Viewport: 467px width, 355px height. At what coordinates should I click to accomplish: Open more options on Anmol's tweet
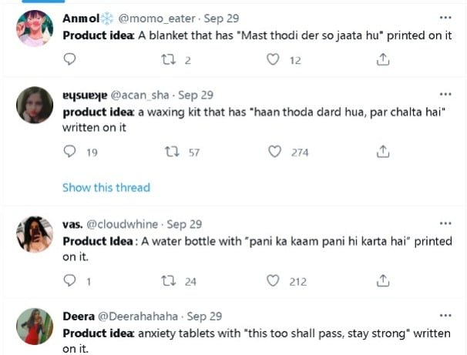pos(445,18)
